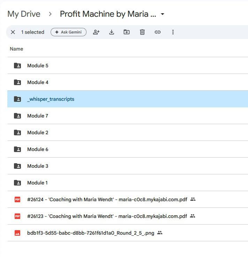The image size is (248, 257).
Task: Click the PDF icon of file #26123
Action: [17, 216]
